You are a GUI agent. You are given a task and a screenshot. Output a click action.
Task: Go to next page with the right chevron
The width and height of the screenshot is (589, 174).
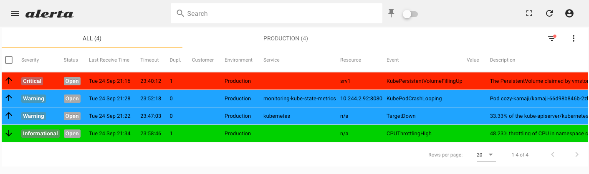(x=577, y=155)
